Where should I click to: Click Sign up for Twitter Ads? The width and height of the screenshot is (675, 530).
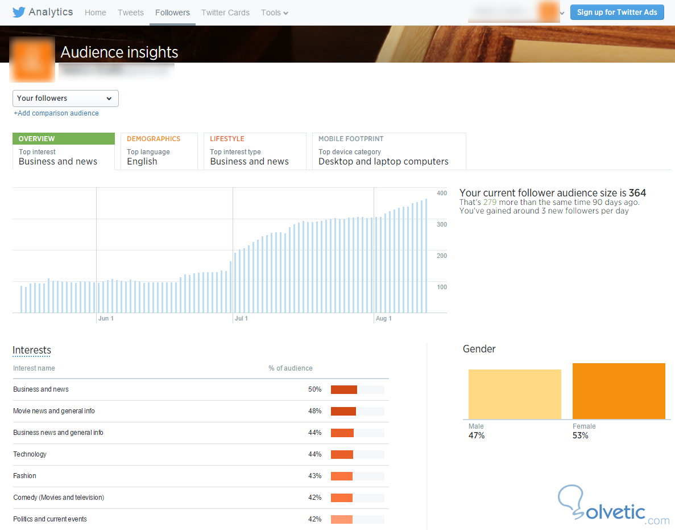[617, 12]
